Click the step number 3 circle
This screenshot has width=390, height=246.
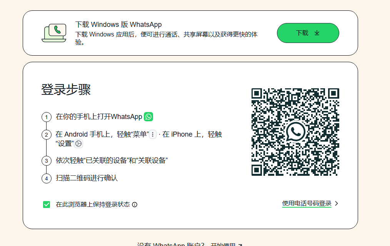46,161
